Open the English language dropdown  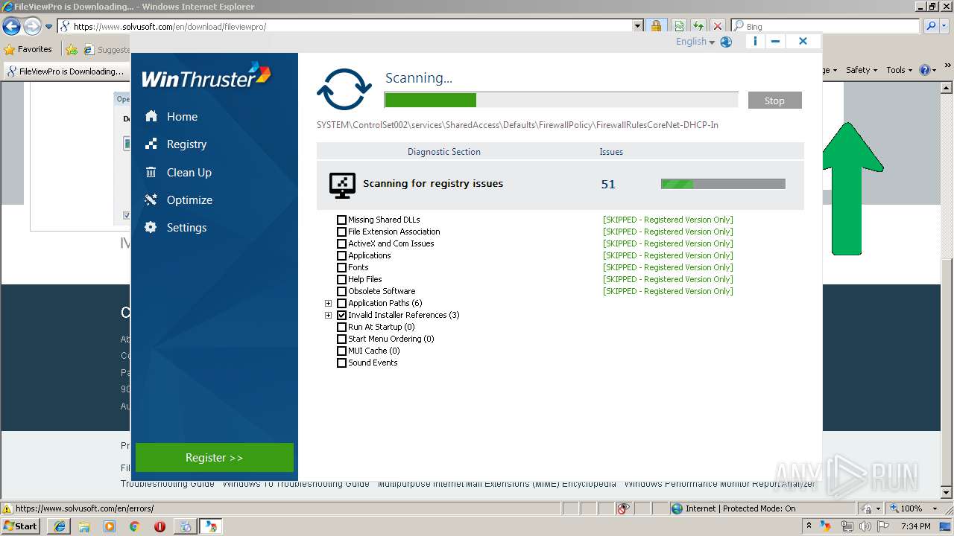695,42
